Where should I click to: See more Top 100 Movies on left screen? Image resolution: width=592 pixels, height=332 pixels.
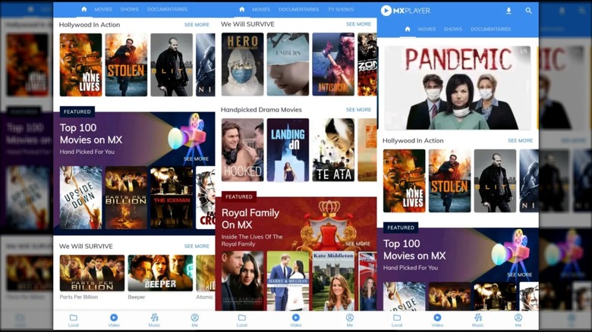pos(196,159)
